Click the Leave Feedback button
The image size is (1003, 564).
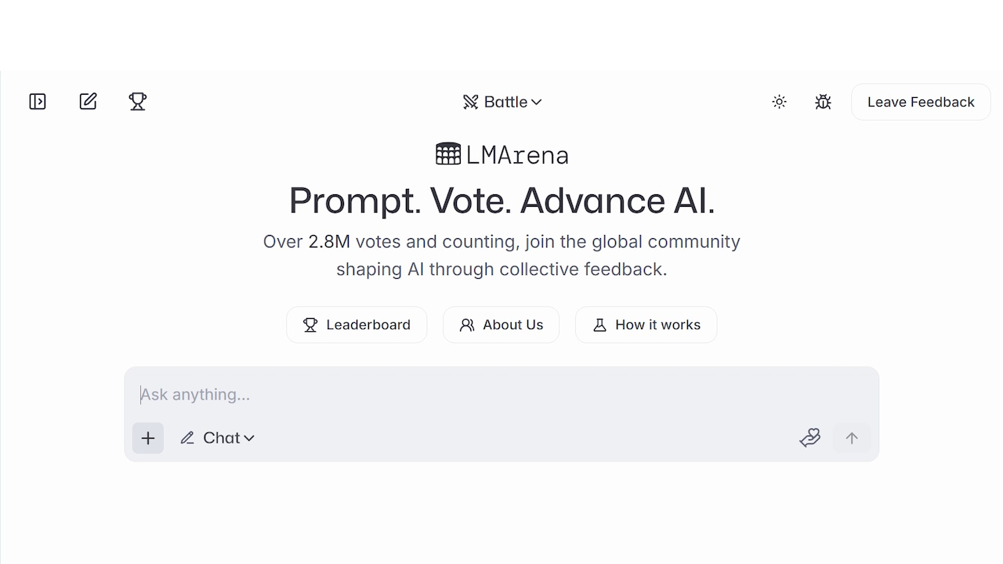point(920,101)
